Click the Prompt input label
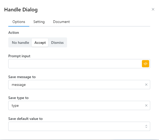The image size is (159, 140). (19, 56)
